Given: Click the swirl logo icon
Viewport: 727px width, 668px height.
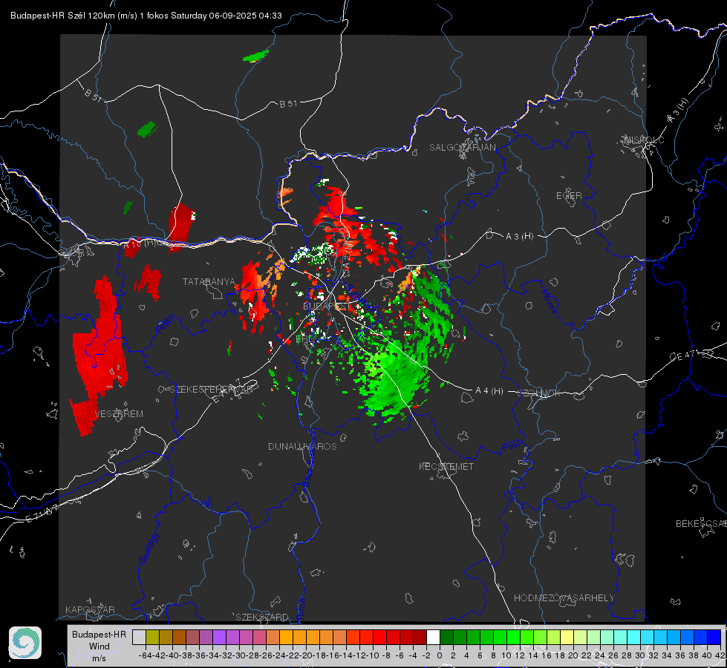Looking at the screenshot, I should click(x=25, y=643).
